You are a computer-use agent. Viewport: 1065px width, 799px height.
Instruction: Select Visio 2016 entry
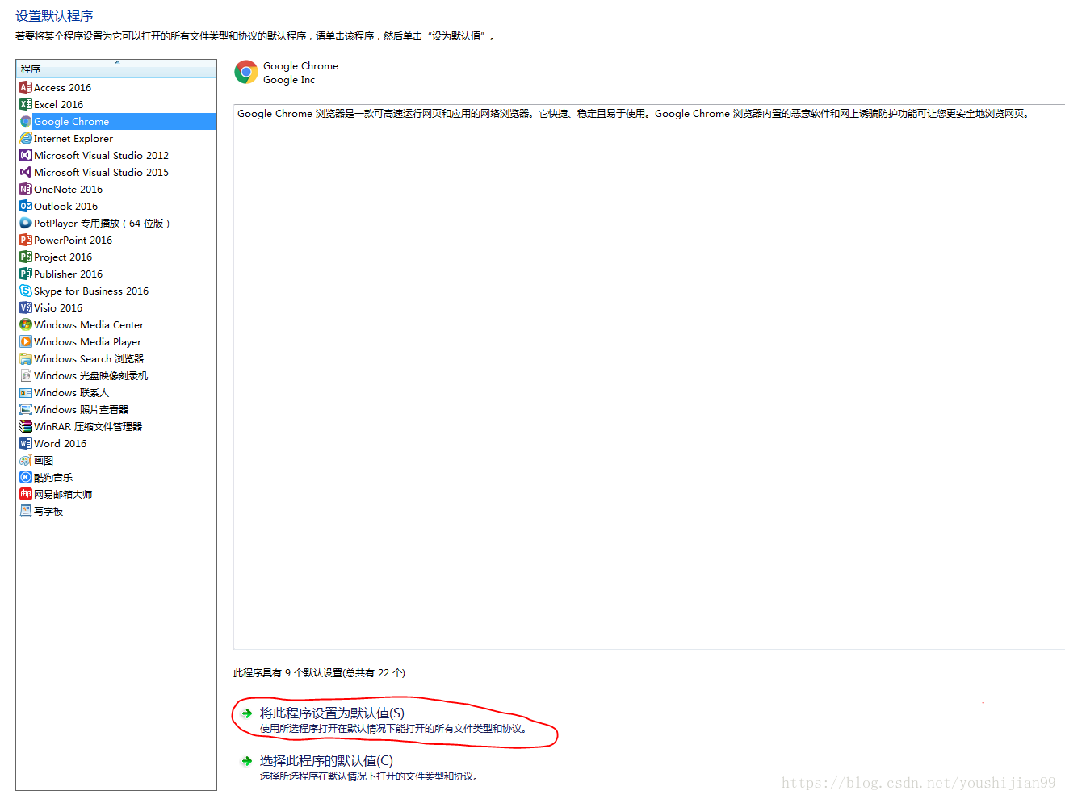(58, 307)
